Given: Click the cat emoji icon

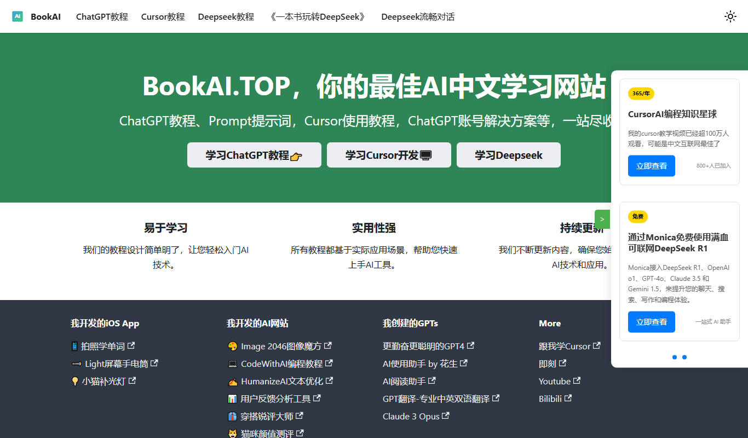Looking at the screenshot, I should pyautogui.click(x=232, y=433).
